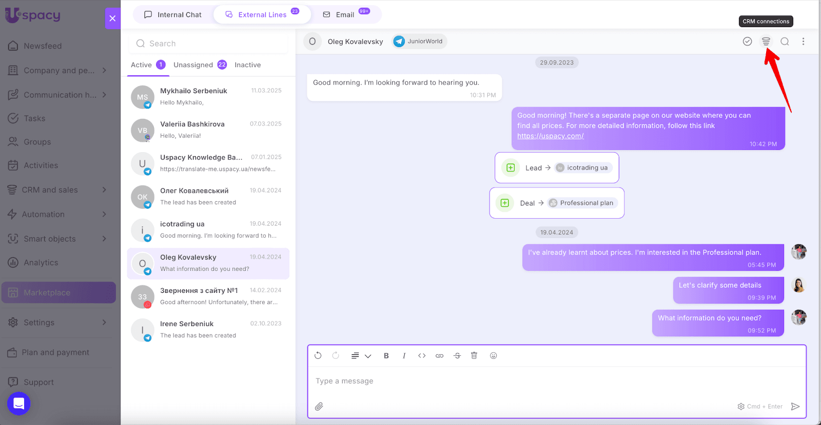
Task: Open the support chat widget bubble
Action: [19, 403]
